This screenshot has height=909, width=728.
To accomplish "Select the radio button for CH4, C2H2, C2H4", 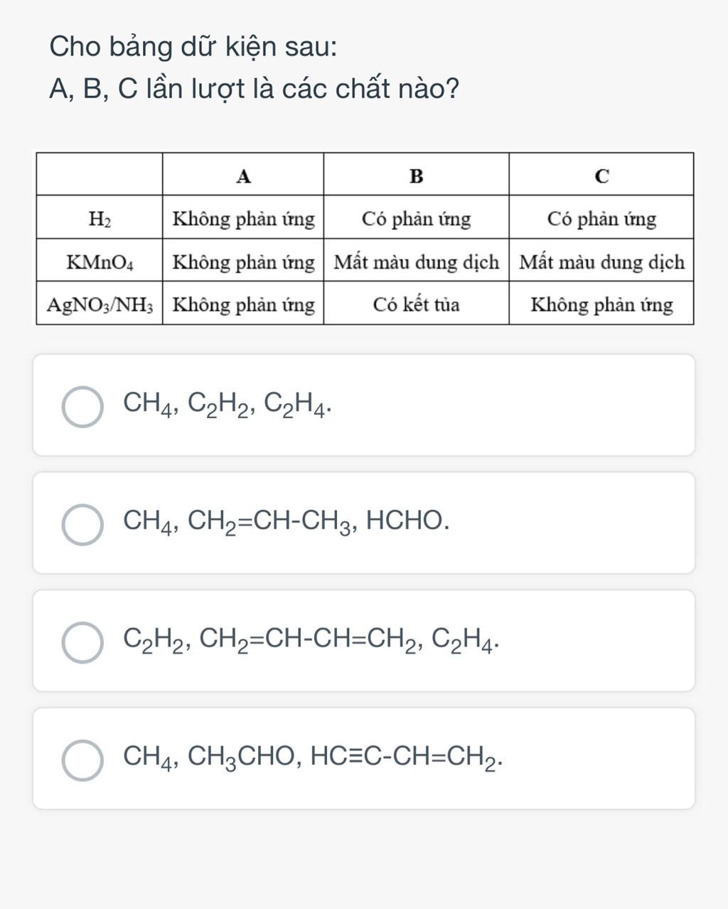I will 82,407.
